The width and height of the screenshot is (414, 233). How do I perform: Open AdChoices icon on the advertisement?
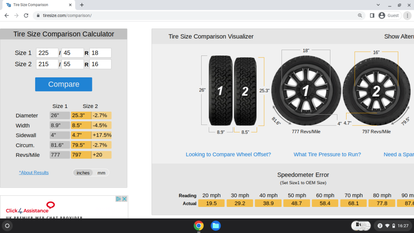(x=118, y=199)
